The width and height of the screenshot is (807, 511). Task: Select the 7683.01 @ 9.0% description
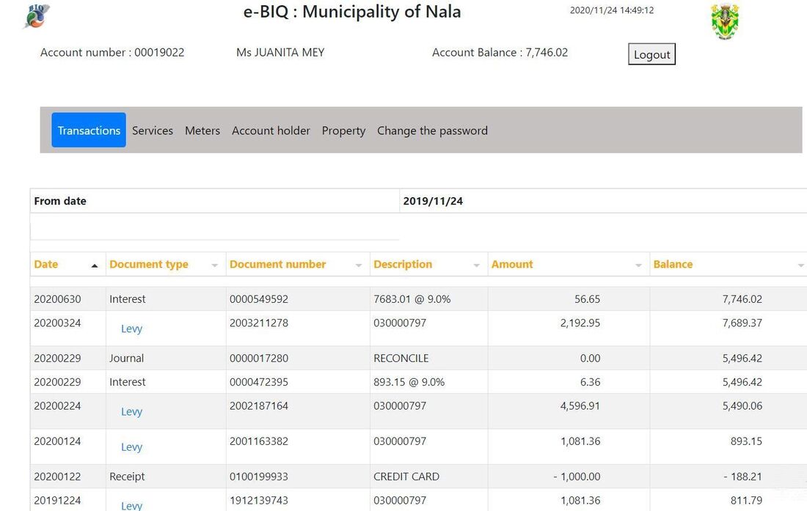pos(412,299)
